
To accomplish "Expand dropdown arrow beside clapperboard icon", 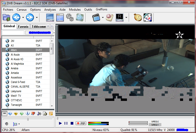I will [103, 18].
